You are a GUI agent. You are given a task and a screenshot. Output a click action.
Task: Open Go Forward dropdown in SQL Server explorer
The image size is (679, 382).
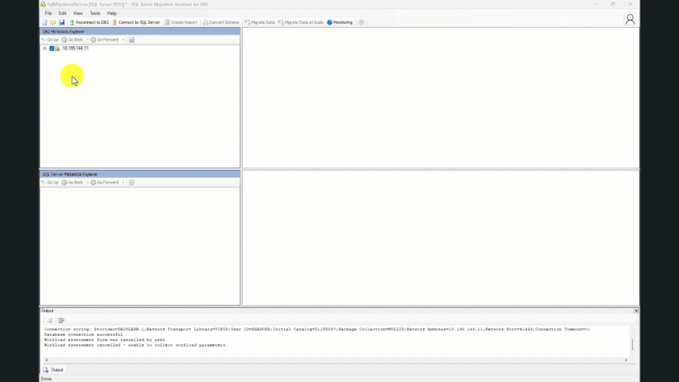pos(124,182)
